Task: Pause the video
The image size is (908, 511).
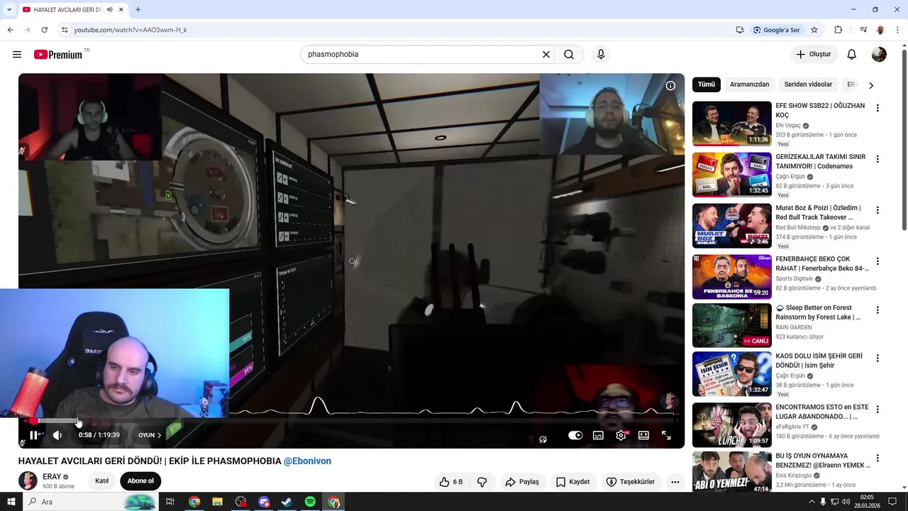Action: [x=33, y=435]
